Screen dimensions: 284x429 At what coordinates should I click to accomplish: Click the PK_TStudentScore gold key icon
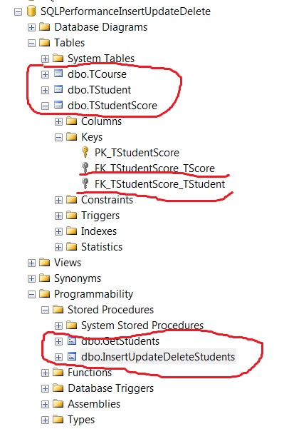[85, 152]
